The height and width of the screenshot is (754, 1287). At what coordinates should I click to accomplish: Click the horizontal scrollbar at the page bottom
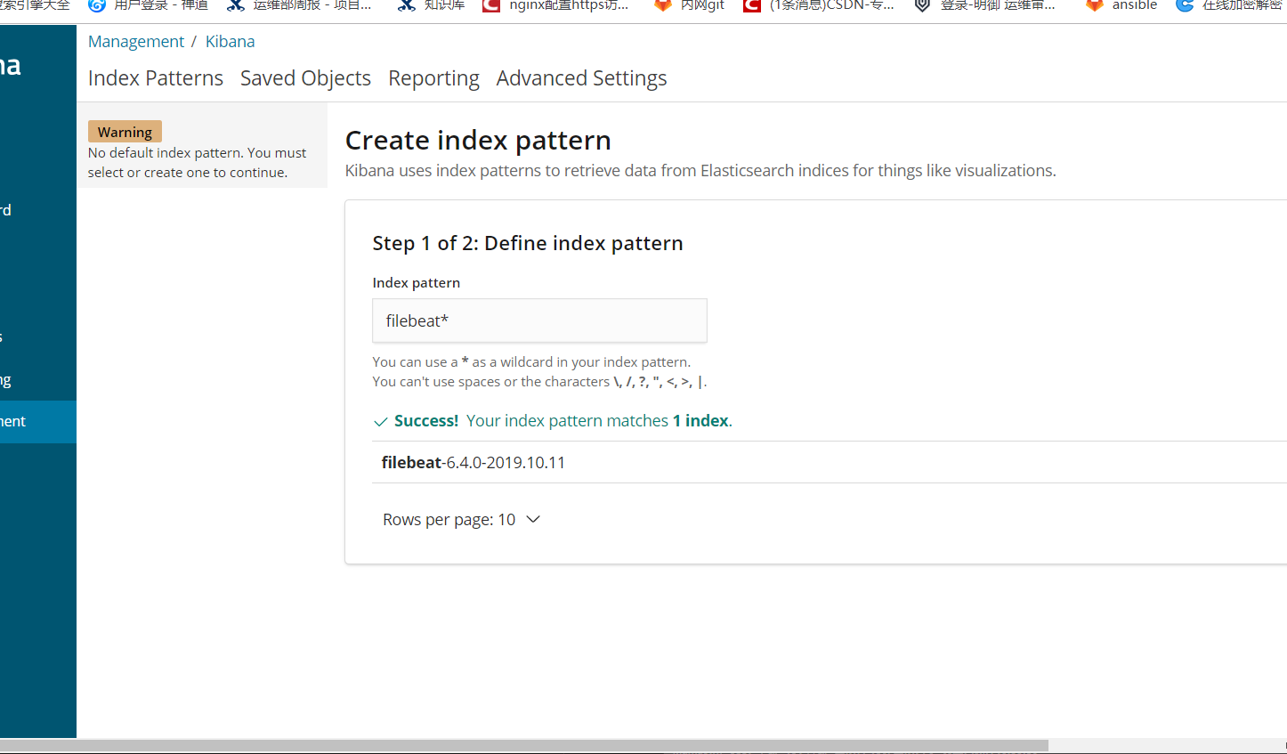[x=524, y=746]
